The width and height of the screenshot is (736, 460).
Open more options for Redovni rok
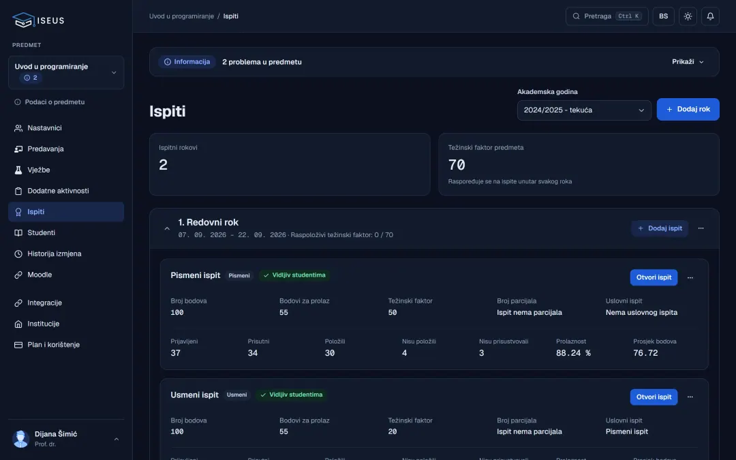[x=701, y=228]
